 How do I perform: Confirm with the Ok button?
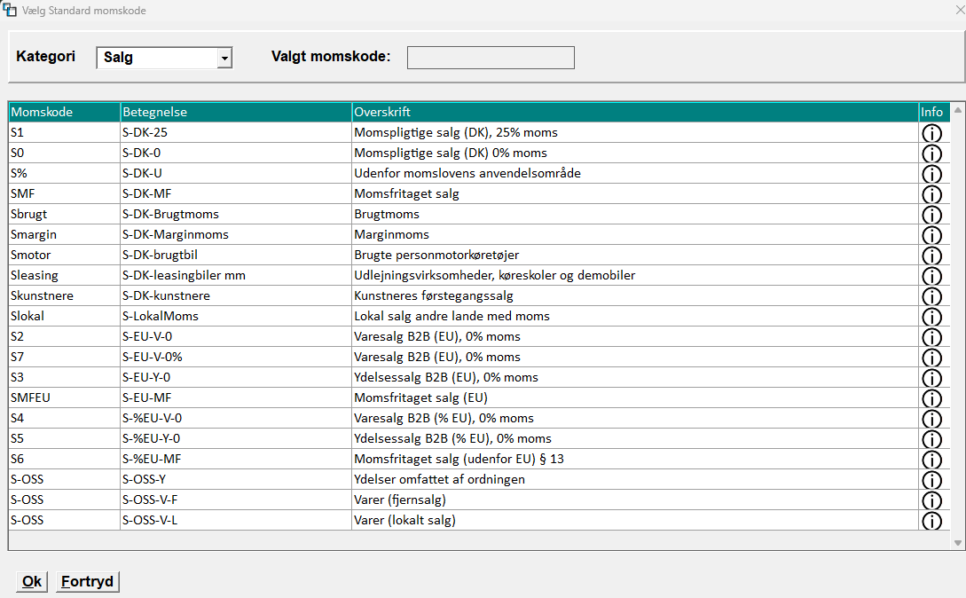(31, 581)
